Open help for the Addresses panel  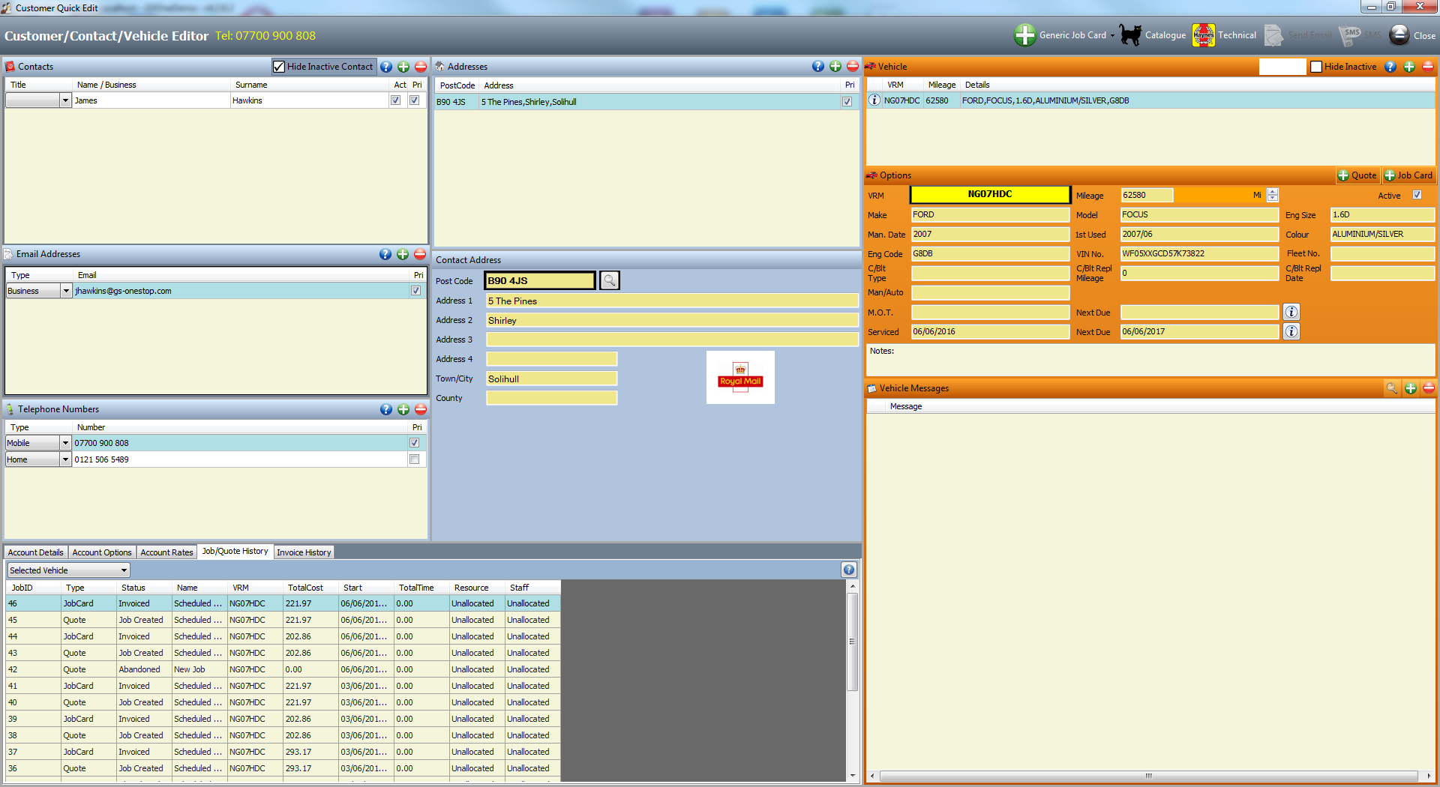(x=818, y=67)
